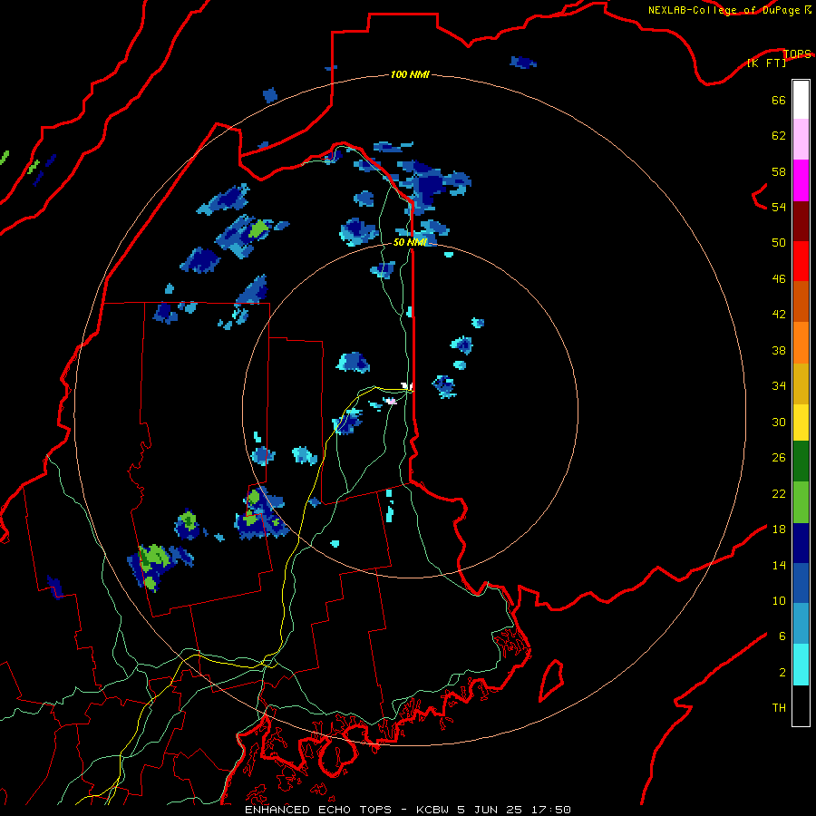Click legend value '2'
Image resolution: width=816 pixels, height=816 pixels.
click(x=782, y=672)
